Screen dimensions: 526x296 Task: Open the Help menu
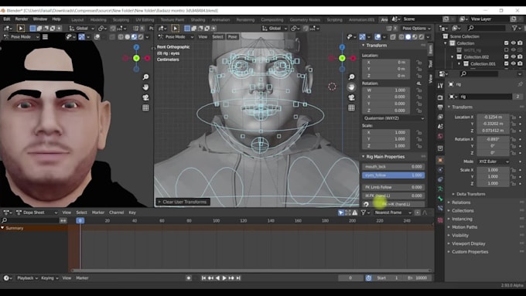pos(56,19)
